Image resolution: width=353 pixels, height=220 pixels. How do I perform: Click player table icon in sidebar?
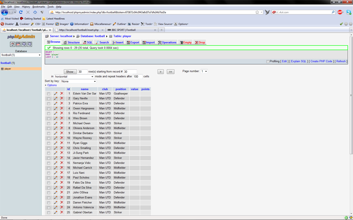(x=2, y=69)
